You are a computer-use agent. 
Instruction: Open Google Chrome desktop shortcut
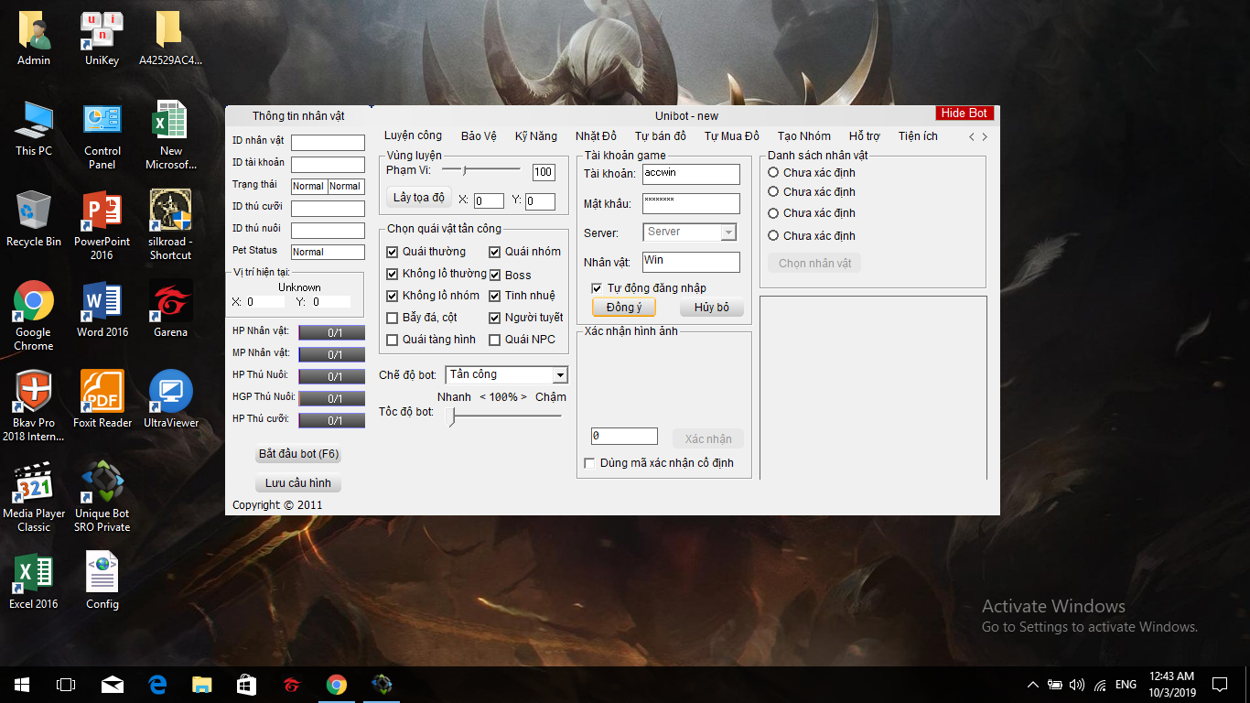34,317
